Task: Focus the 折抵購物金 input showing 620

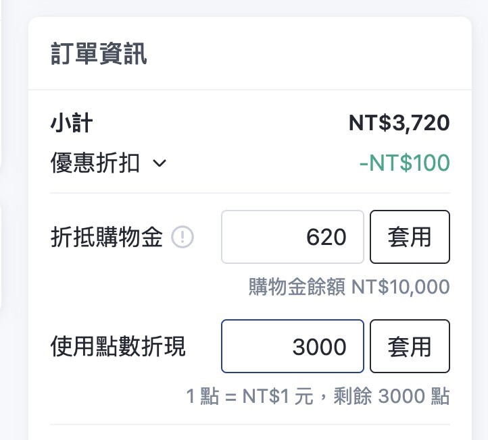Action: 293,237
